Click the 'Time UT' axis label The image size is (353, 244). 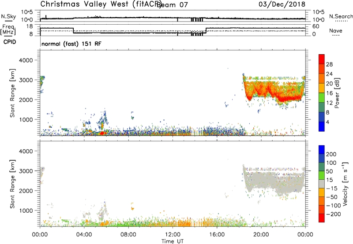point(173,241)
